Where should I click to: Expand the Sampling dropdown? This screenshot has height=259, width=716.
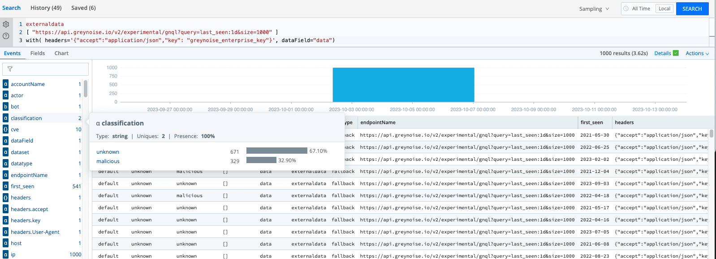click(x=594, y=9)
